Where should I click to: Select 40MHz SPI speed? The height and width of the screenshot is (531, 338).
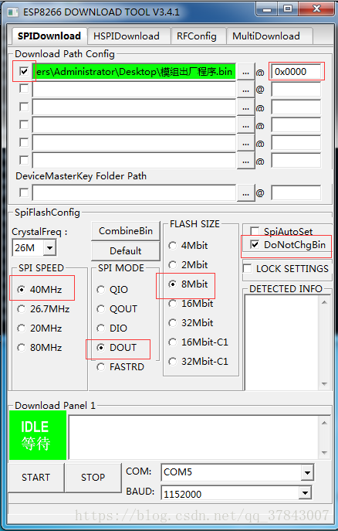[40, 290]
